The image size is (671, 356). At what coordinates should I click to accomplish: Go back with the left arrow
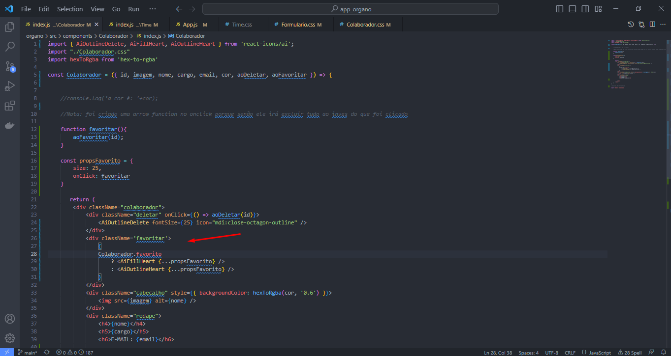179,9
